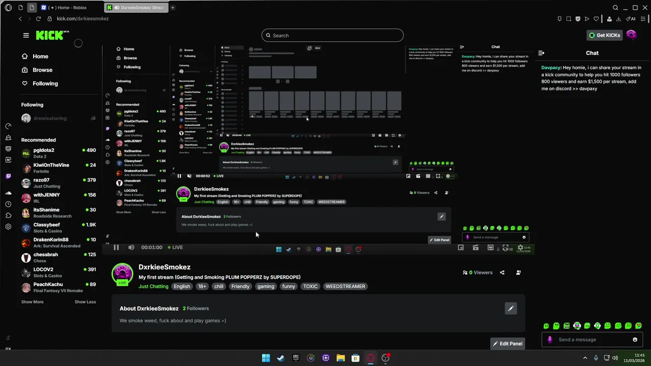Share the stream via share icon
Viewport: 651px width, 366px height.
click(x=502, y=272)
